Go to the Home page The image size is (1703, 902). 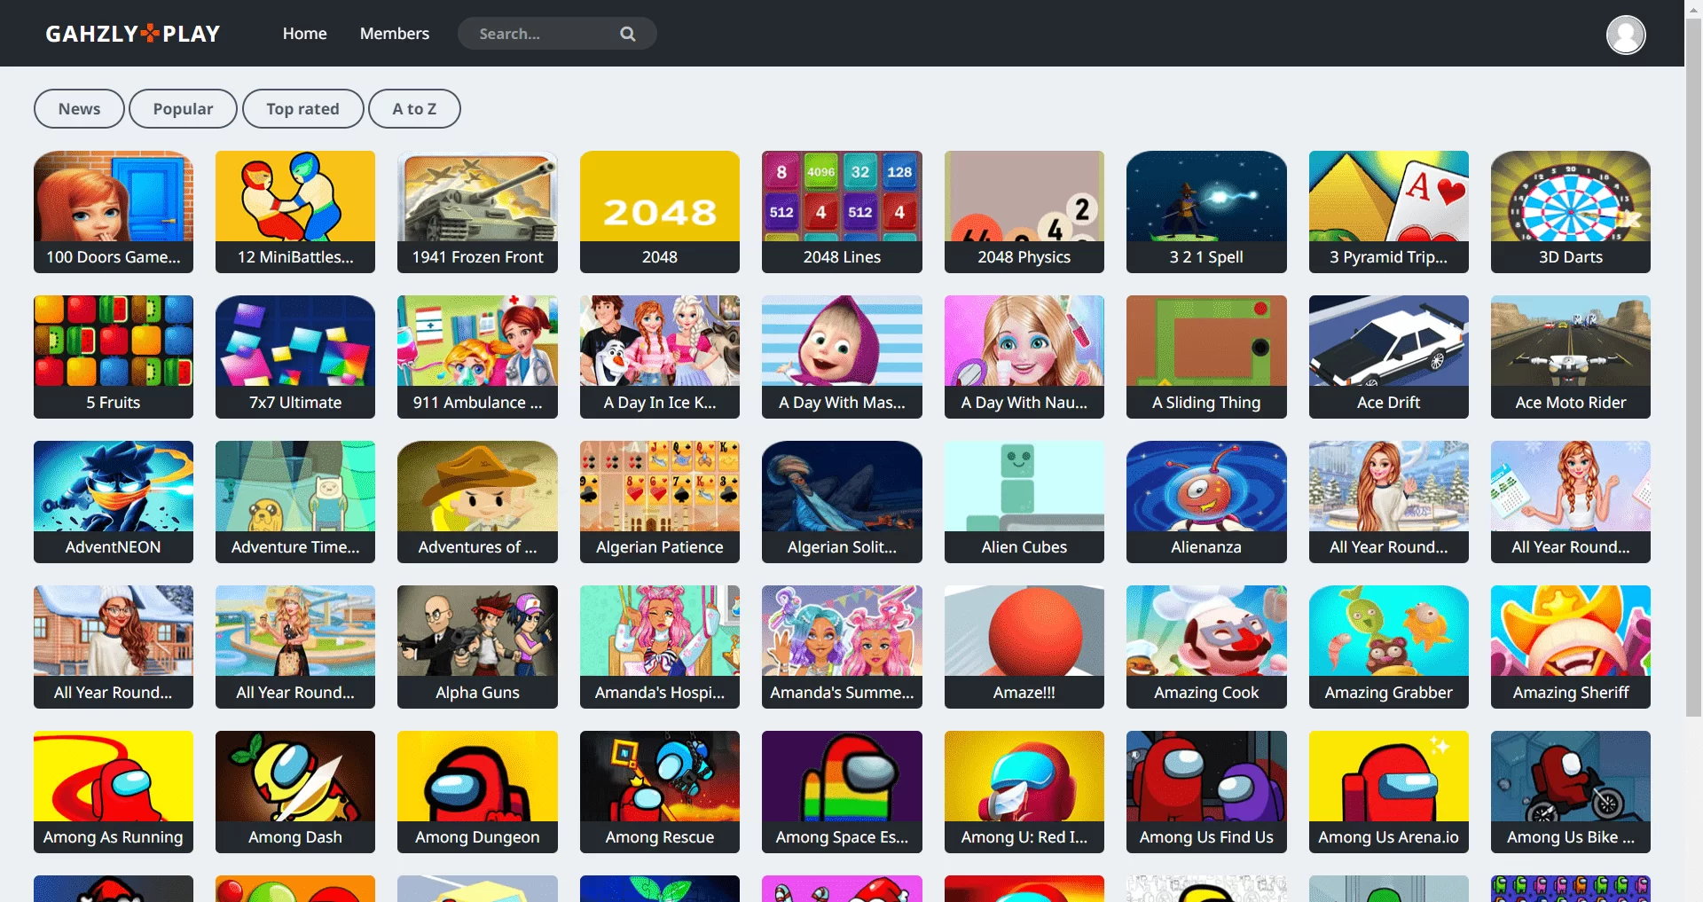[x=304, y=33]
